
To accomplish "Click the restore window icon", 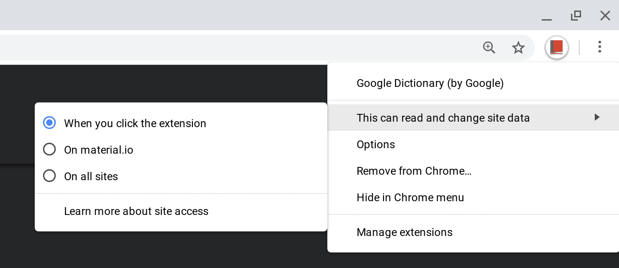I will pyautogui.click(x=576, y=15).
